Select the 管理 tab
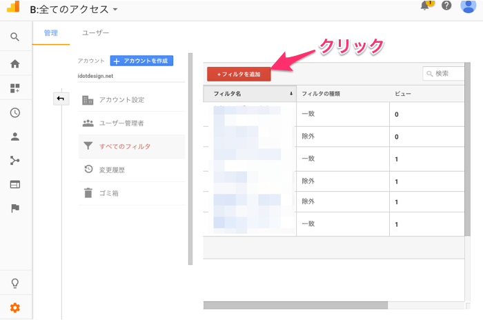 [x=51, y=33]
